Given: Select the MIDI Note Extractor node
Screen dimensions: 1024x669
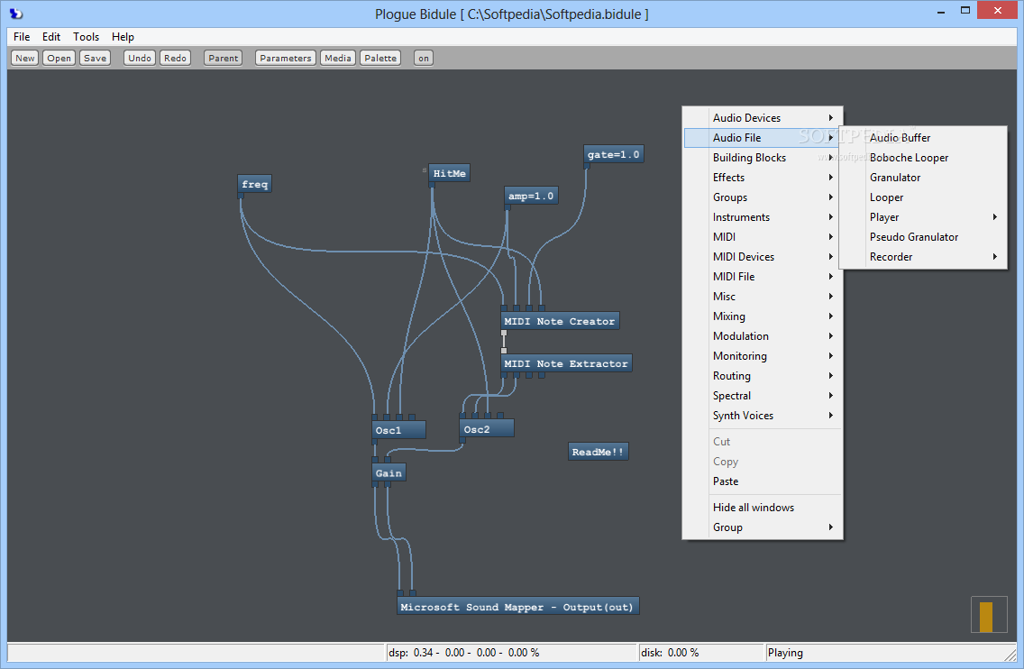Looking at the screenshot, I should (x=566, y=364).
